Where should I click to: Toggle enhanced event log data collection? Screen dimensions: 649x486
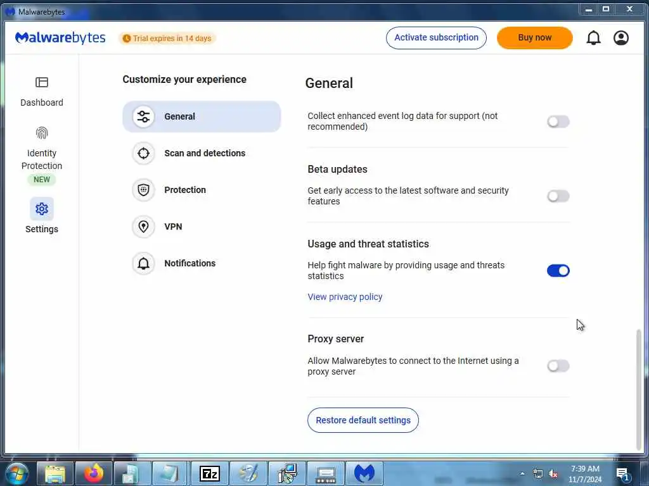click(558, 121)
